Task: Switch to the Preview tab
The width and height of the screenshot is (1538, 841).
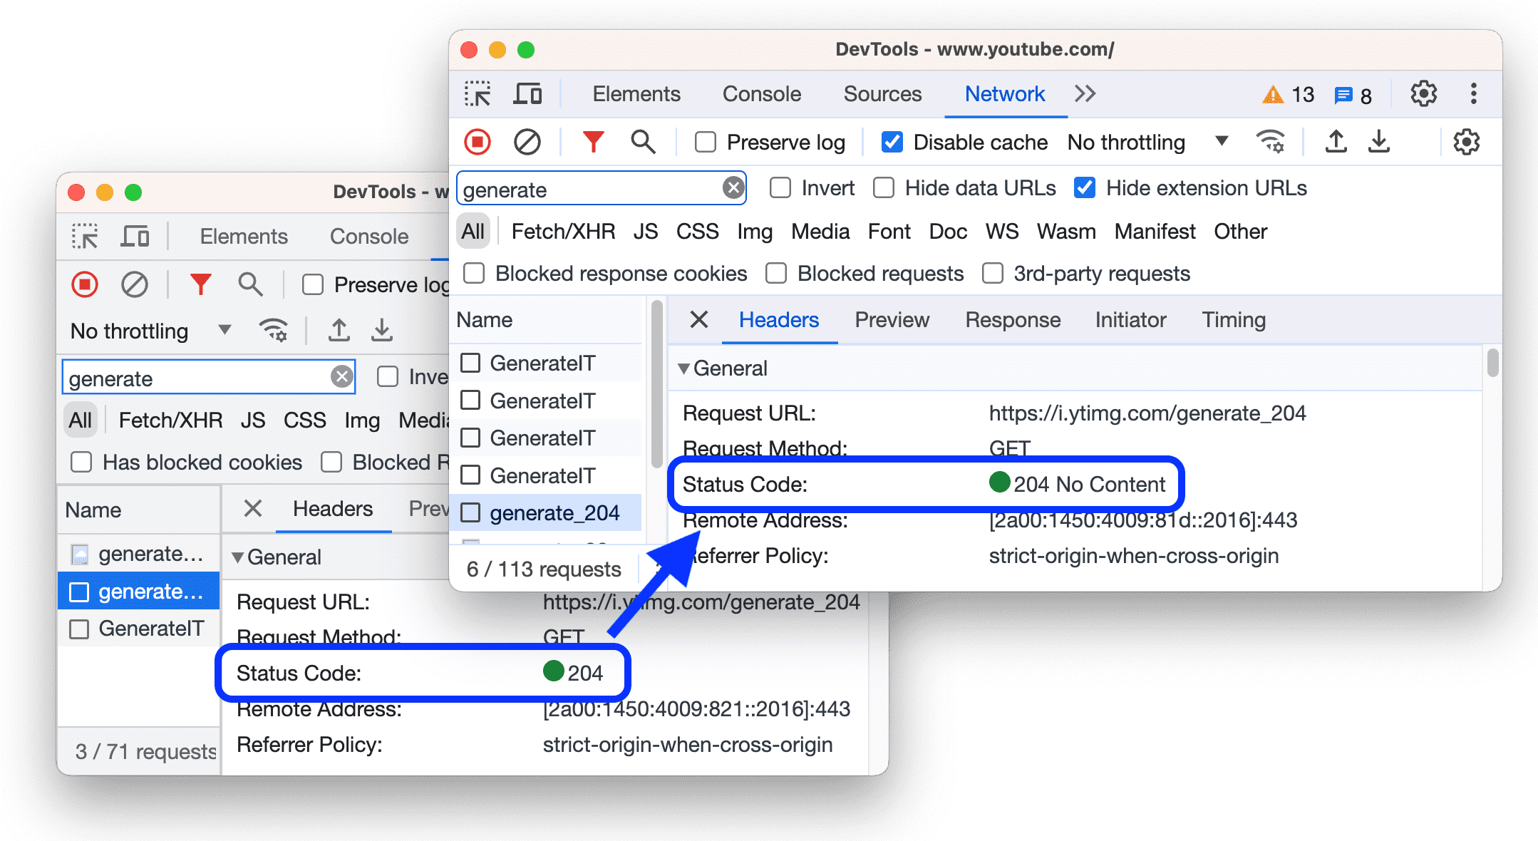Action: [889, 319]
